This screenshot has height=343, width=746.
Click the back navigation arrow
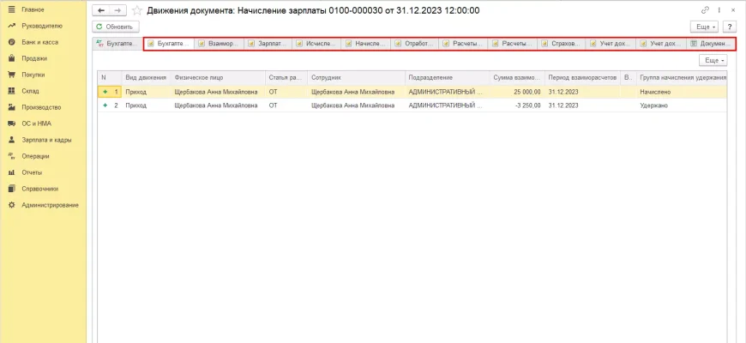click(102, 10)
